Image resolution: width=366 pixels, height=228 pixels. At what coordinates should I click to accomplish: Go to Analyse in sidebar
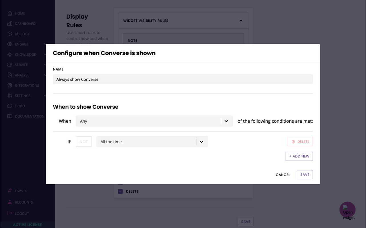(22, 75)
